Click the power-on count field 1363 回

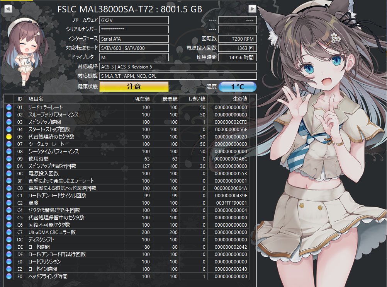238,48
